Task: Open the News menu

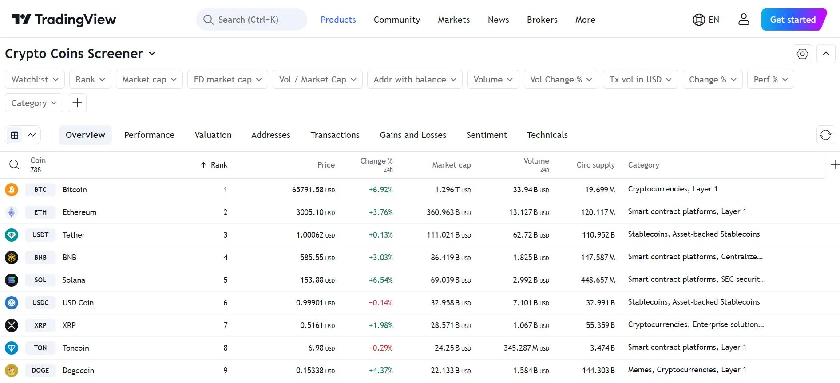Action: 499,20
